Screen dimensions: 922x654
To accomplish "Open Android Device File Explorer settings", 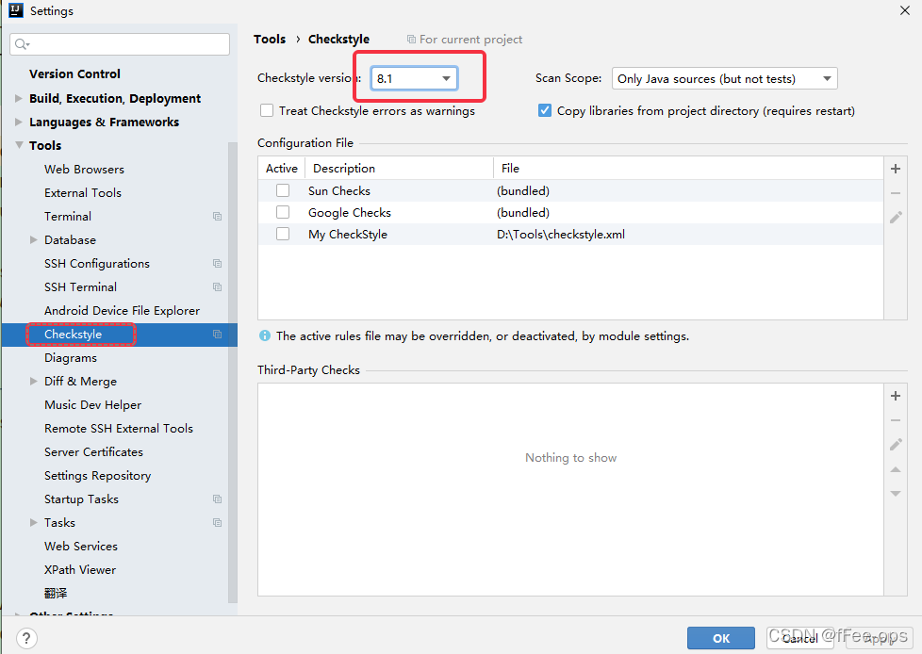I will 122,310.
